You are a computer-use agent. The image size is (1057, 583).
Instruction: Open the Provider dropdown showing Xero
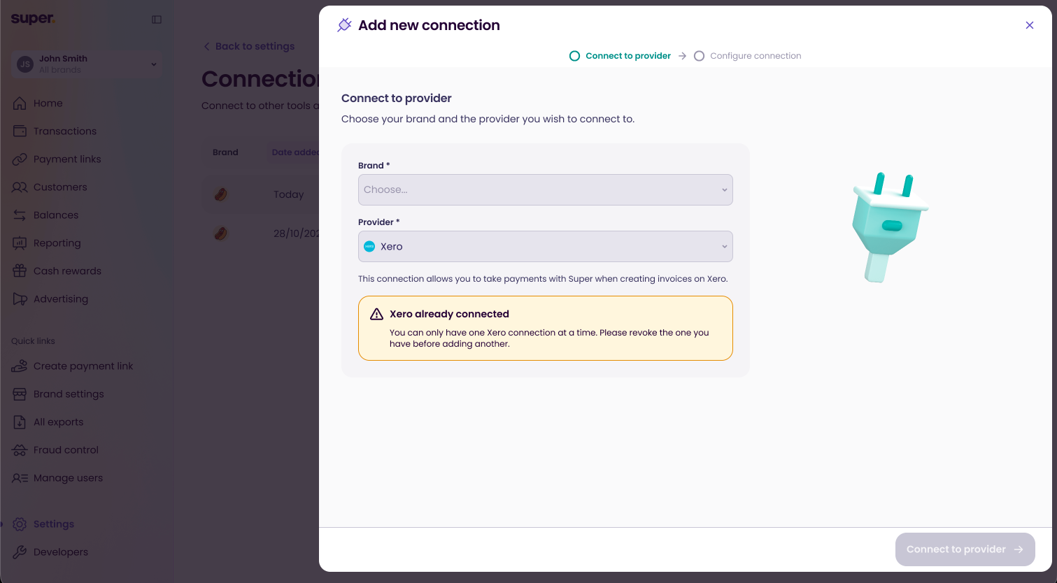click(545, 246)
